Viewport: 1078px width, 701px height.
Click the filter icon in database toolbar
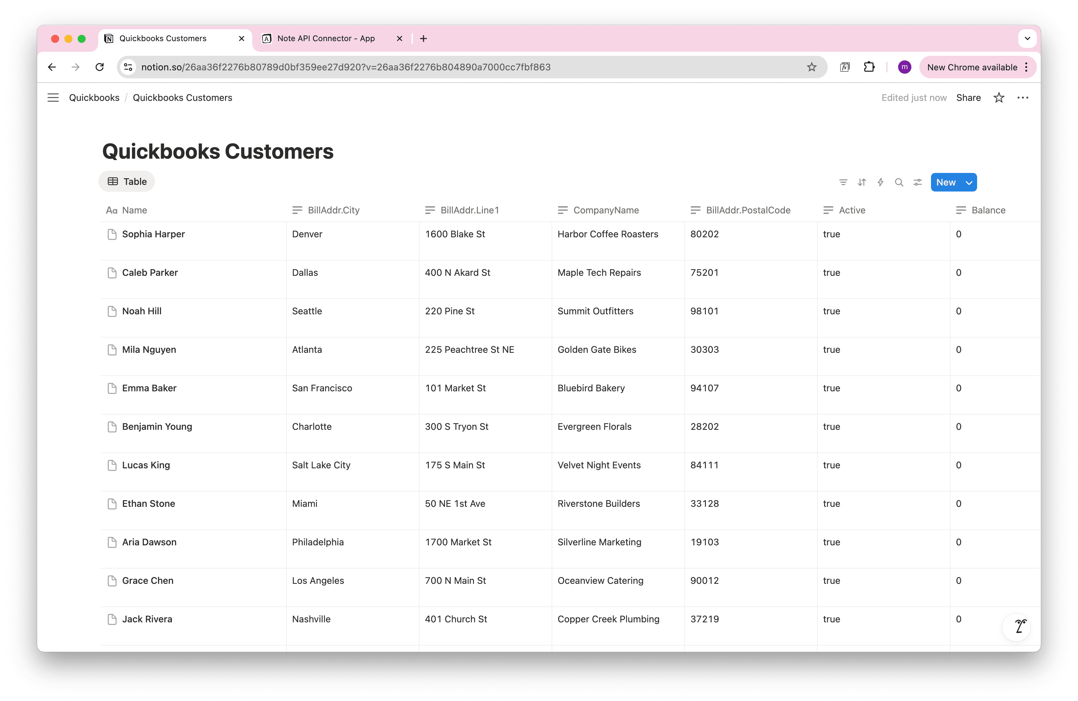pyautogui.click(x=843, y=182)
